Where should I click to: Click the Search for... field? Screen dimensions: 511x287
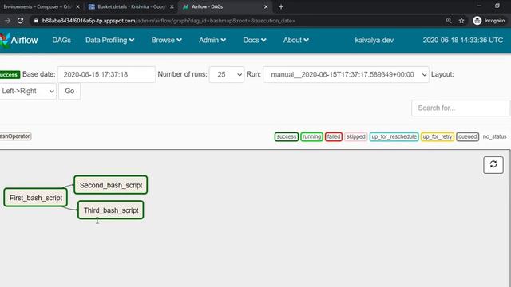[x=461, y=108]
